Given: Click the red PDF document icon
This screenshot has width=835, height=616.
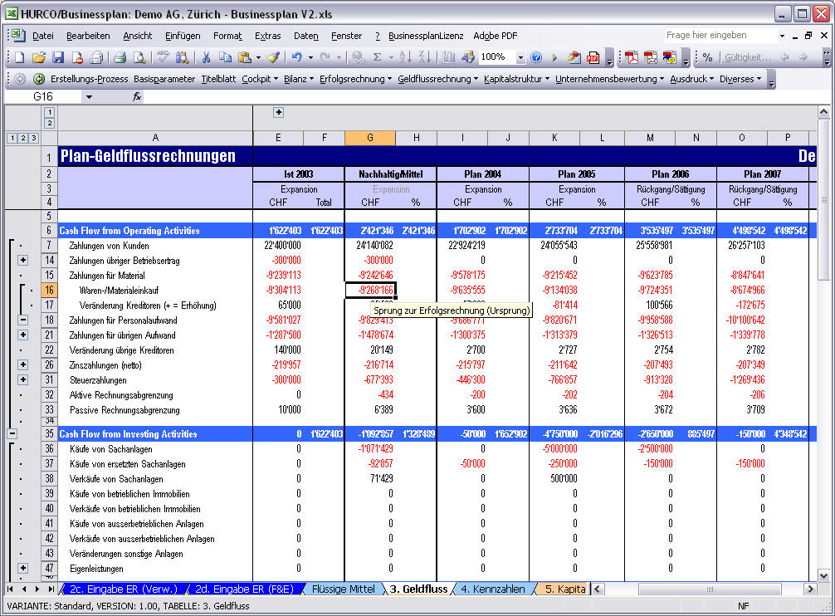Looking at the screenshot, I should pyautogui.click(x=593, y=57).
